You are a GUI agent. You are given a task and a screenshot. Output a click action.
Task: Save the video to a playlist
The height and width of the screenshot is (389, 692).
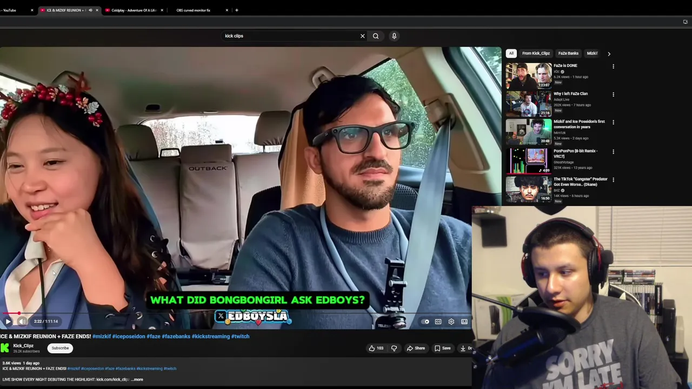[x=442, y=348]
